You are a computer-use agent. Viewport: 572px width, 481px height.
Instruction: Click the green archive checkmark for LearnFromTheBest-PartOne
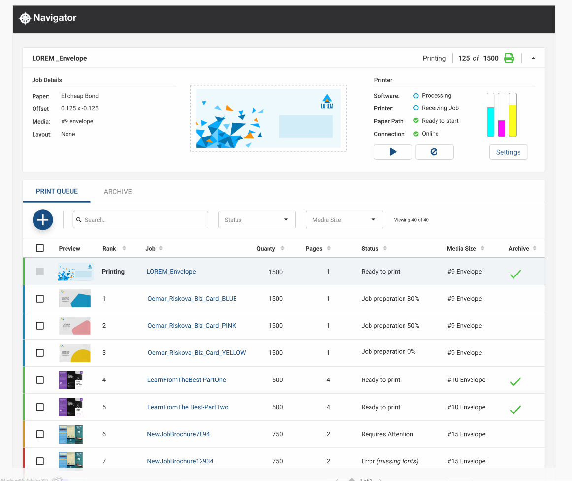pyautogui.click(x=515, y=381)
